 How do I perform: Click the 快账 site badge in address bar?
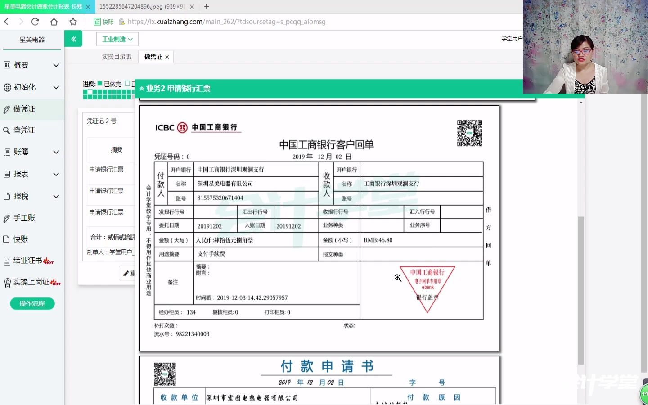pyautogui.click(x=103, y=22)
